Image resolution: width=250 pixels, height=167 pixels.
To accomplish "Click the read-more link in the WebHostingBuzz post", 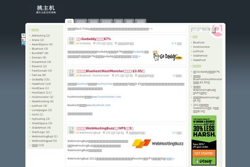I will point(170,159).
